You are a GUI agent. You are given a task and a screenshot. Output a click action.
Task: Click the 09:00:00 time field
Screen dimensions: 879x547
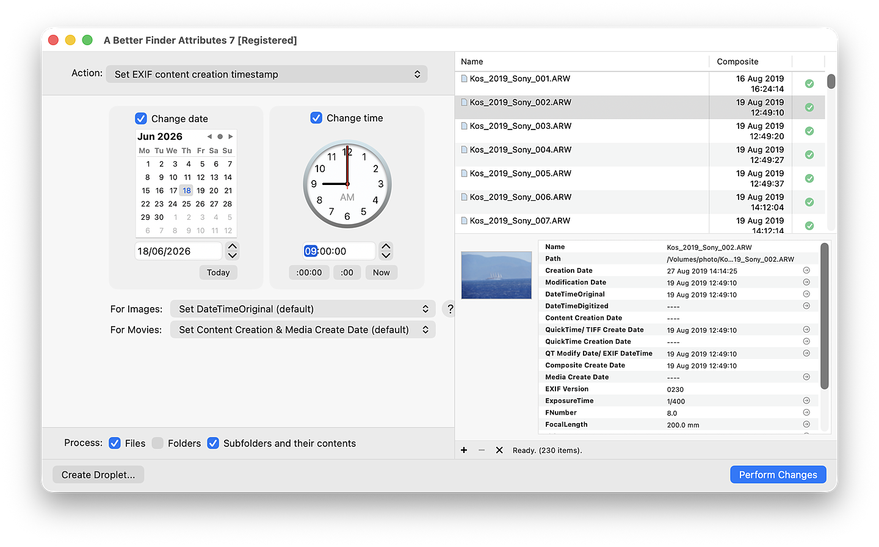[339, 251]
